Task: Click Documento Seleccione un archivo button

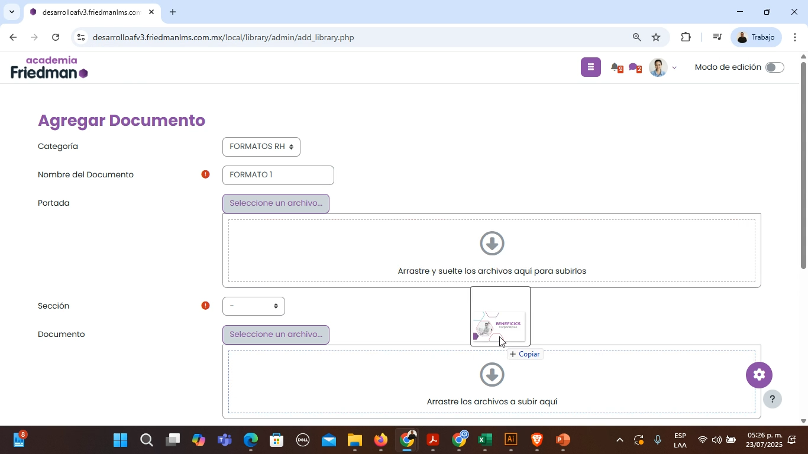Action: pos(276,335)
